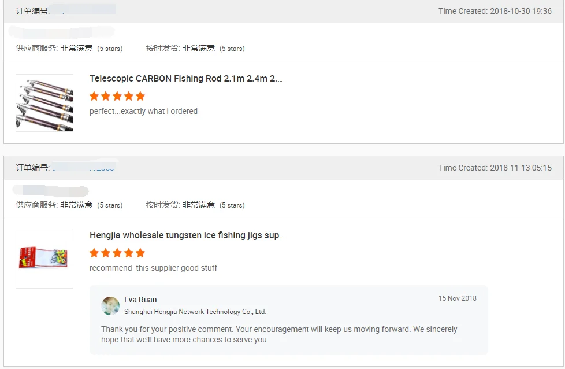Viewport: 565px width, 369px height.
Task: Click the Time Created 2018-11-13 05:15 timestamp
Action: [x=495, y=168]
